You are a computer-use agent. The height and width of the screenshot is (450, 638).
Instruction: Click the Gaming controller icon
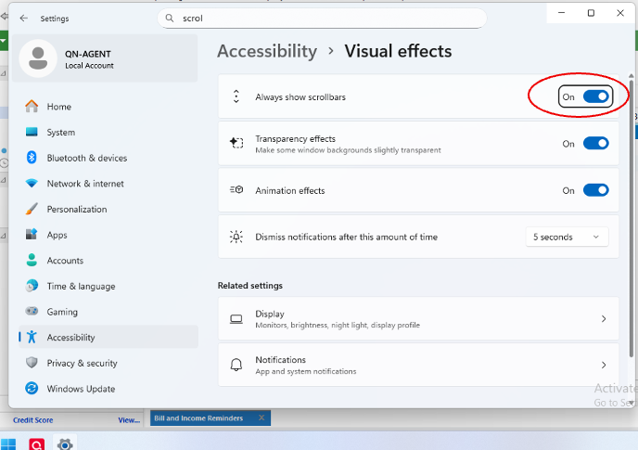click(32, 312)
